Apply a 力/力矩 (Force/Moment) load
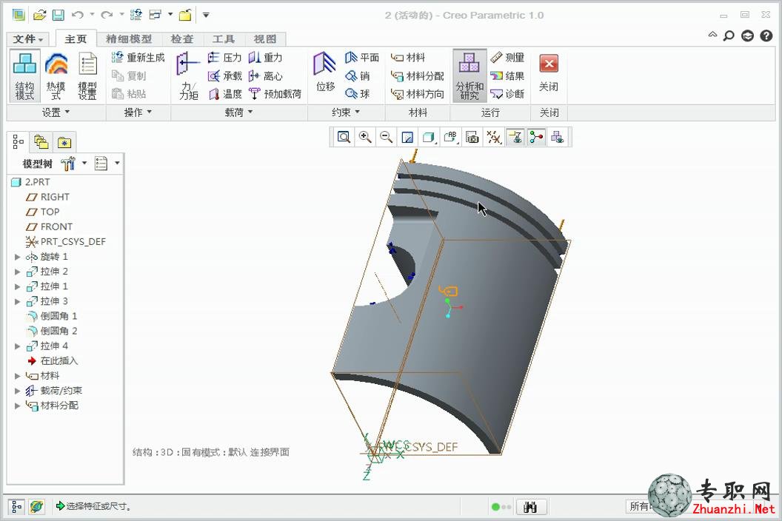782x521 pixels. tap(188, 76)
